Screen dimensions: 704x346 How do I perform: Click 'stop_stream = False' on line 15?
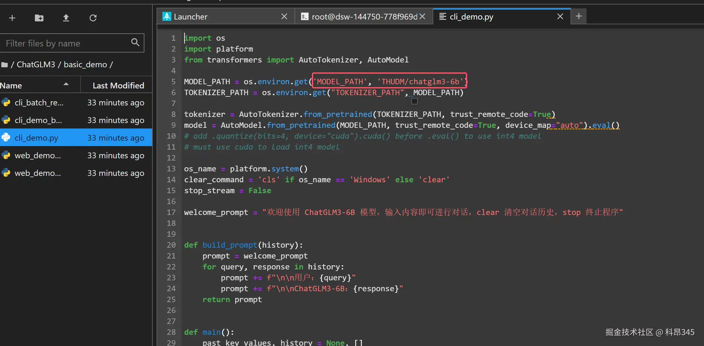click(228, 191)
